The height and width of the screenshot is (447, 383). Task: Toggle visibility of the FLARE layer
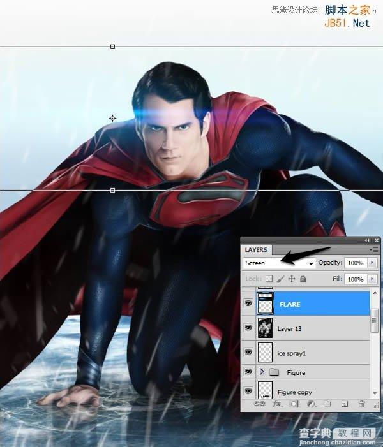(x=248, y=304)
